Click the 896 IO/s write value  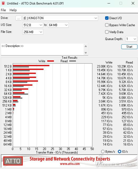(x=107, y=109)
